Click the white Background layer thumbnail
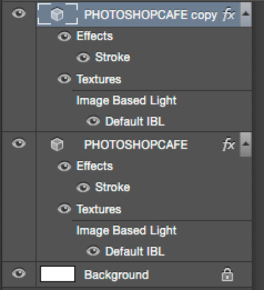Screen dimensions: 264x290 coord(58,274)
